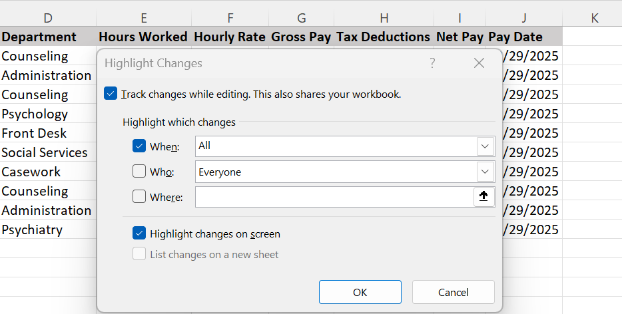Click the Where range input field
The width and height of the screenshot is (622, 314).
pos(334,196)
